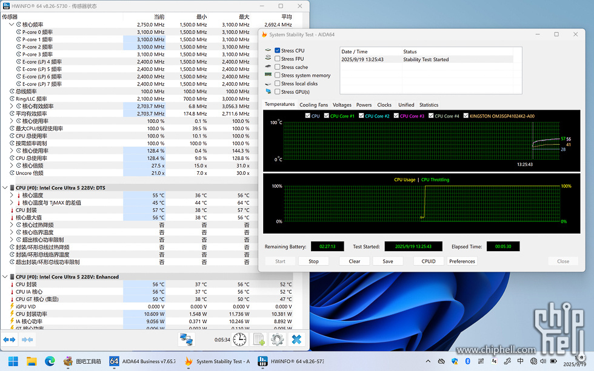Expand the 核心过热降频 row
The height and width of the screenshot is (371, 594).
(x=12, y=225)
